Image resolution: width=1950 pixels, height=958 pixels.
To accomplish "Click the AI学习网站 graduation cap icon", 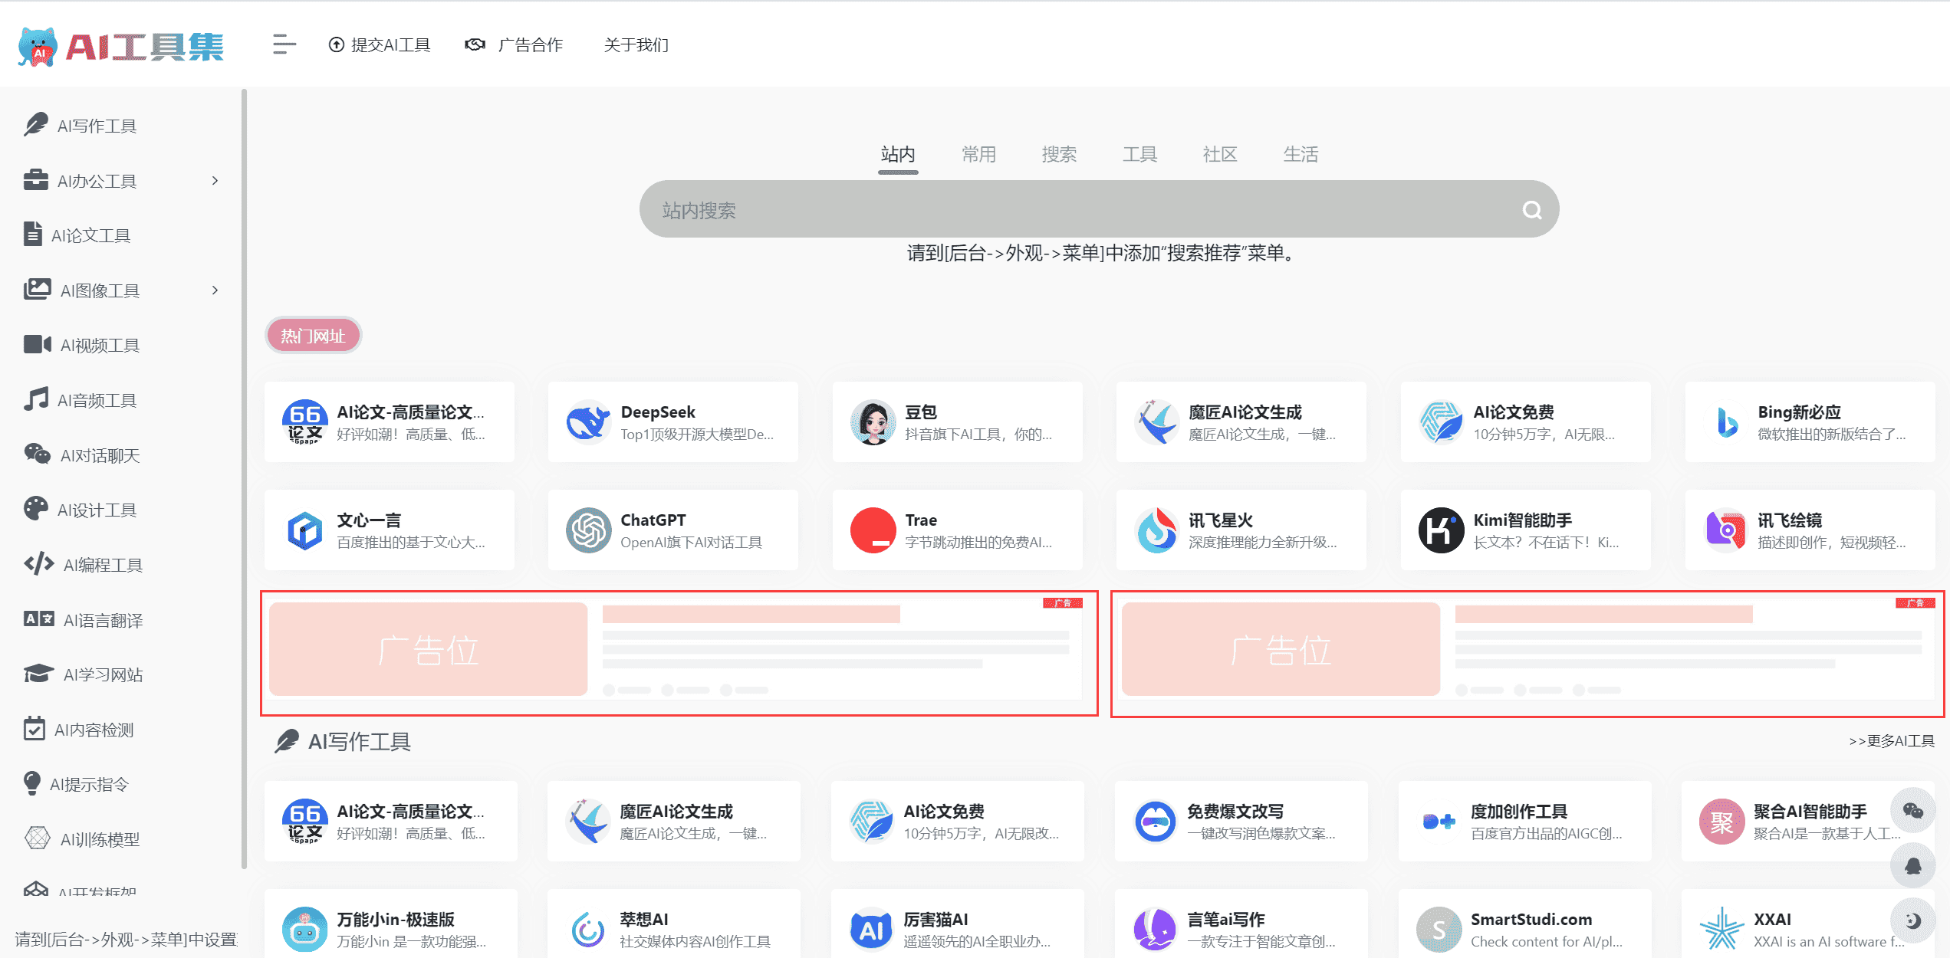I will (x=38, y=674).
